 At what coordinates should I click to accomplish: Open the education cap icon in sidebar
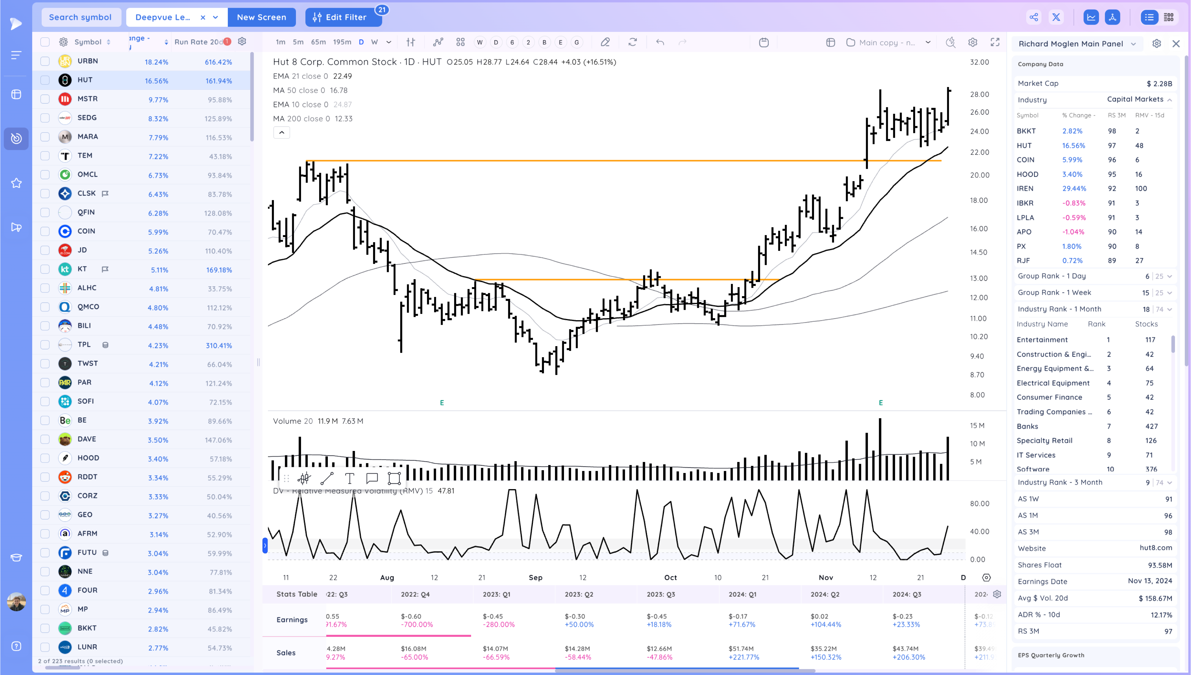pos(16,557)
